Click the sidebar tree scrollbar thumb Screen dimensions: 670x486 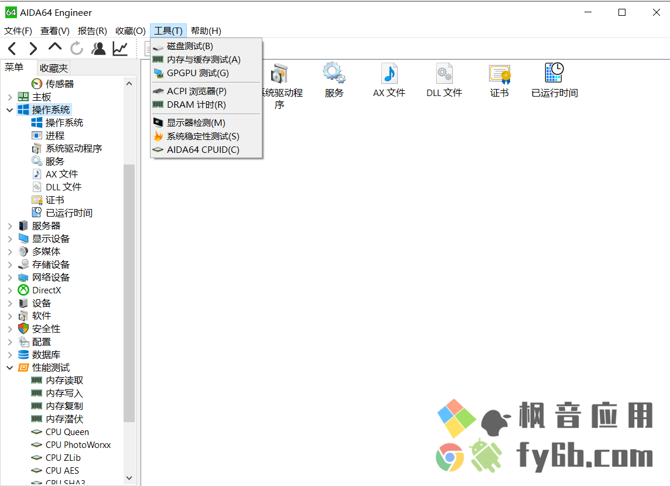tap(129, 293)
